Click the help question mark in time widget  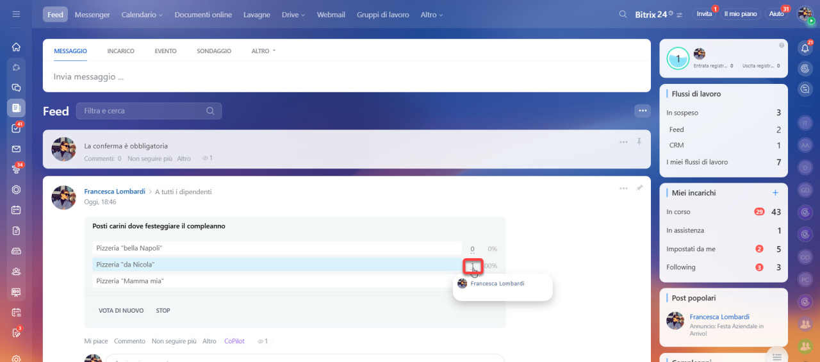click(781, 45)
